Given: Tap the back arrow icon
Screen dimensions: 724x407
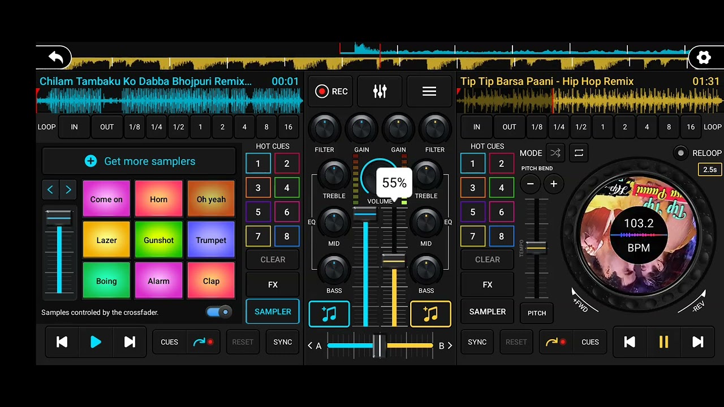Looking at the screenshot, I should 55,57.
